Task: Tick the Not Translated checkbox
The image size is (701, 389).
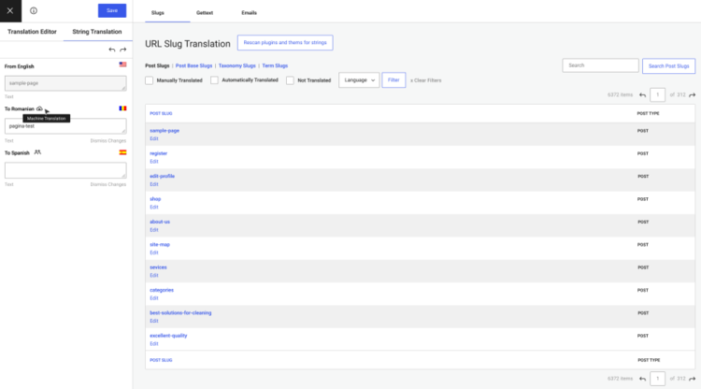Action: (290, 80)
